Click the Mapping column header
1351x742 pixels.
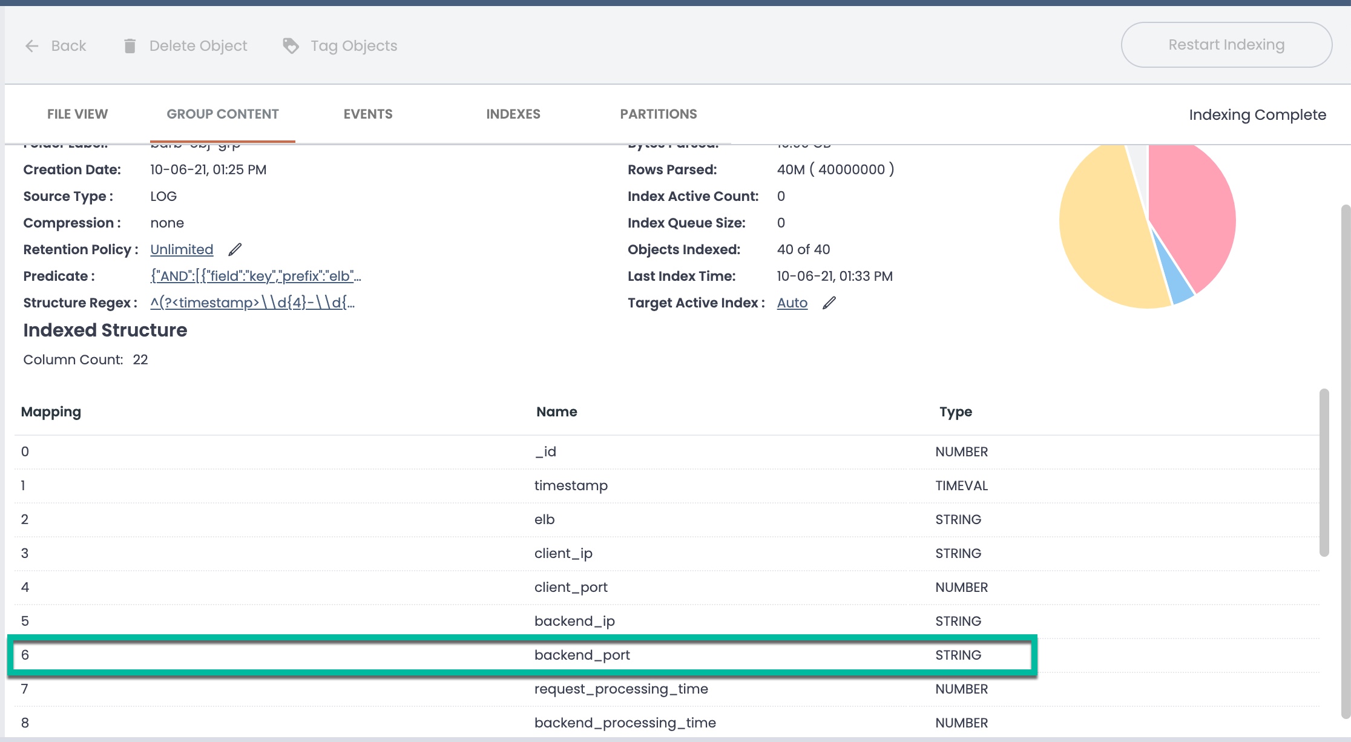coord(51,412)
